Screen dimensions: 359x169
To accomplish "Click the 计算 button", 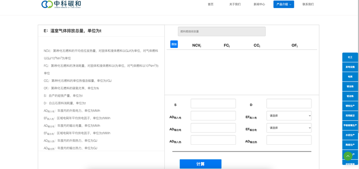I will pos(201,164).
